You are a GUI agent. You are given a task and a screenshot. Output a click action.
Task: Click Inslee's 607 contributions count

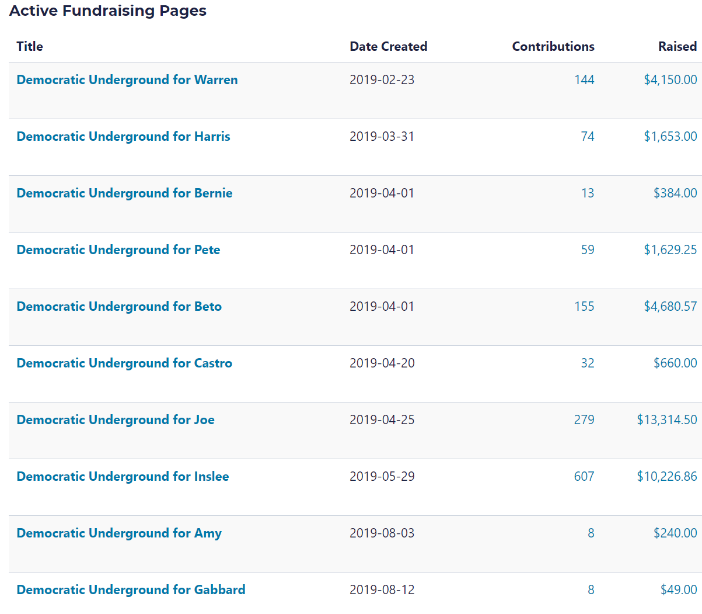pos(584,477)
